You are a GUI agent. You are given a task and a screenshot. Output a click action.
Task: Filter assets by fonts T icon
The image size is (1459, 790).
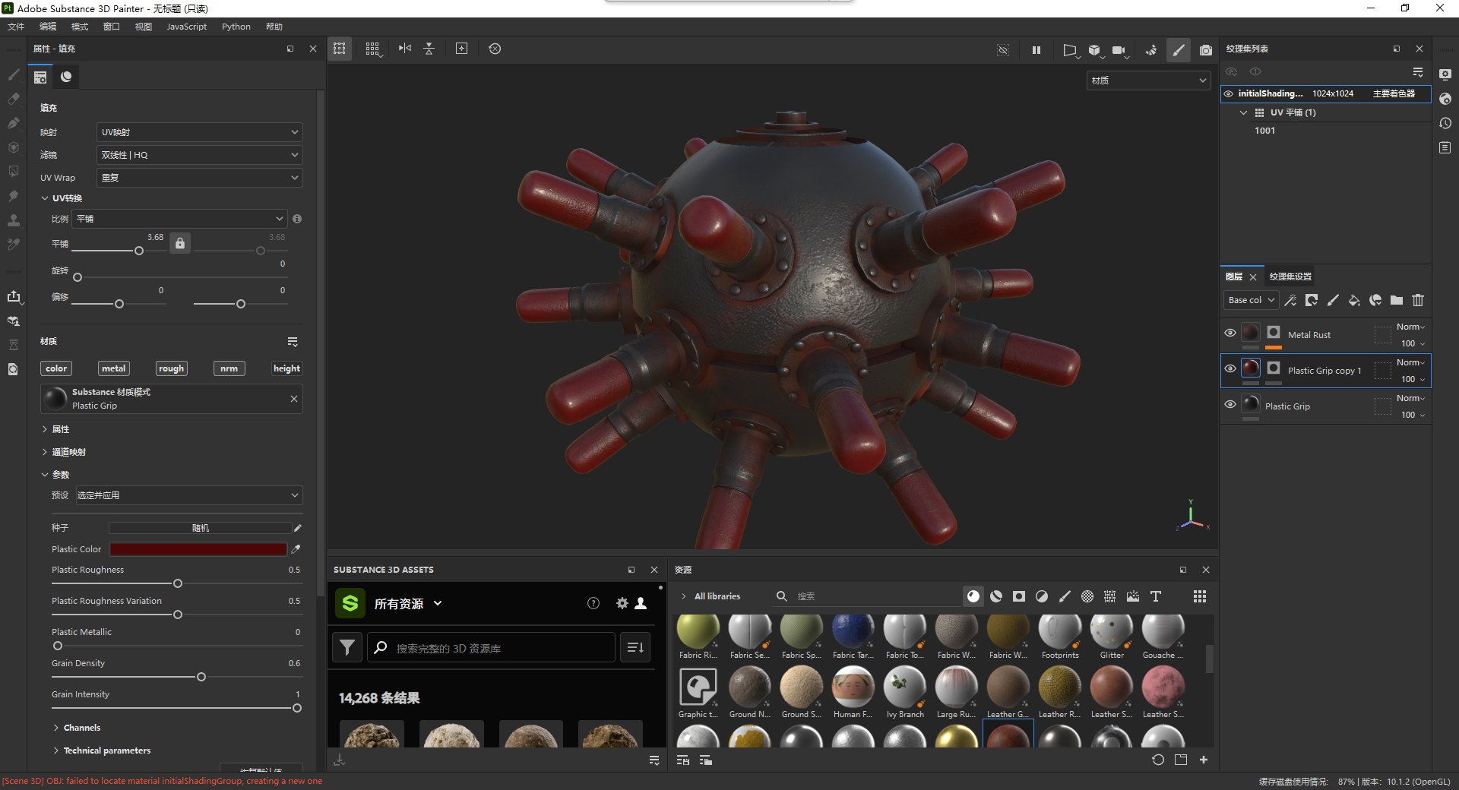pos(1156,596)
